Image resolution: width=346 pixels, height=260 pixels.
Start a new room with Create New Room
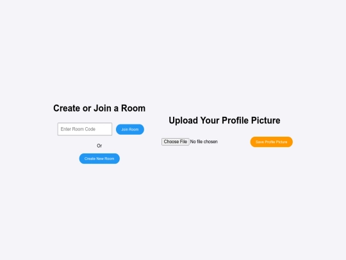click(99, 159)
